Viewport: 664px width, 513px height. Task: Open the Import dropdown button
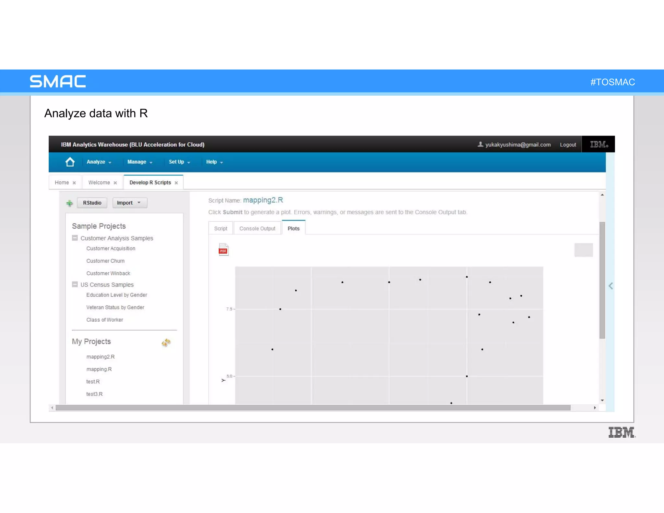pyautogui.click(x=129, y=203)
